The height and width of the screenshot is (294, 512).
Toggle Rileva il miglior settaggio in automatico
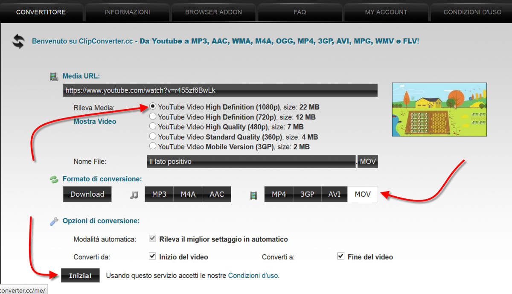tap(152, 239)
